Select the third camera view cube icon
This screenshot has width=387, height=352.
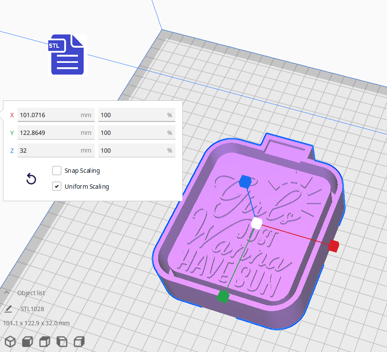click(44, 341)
